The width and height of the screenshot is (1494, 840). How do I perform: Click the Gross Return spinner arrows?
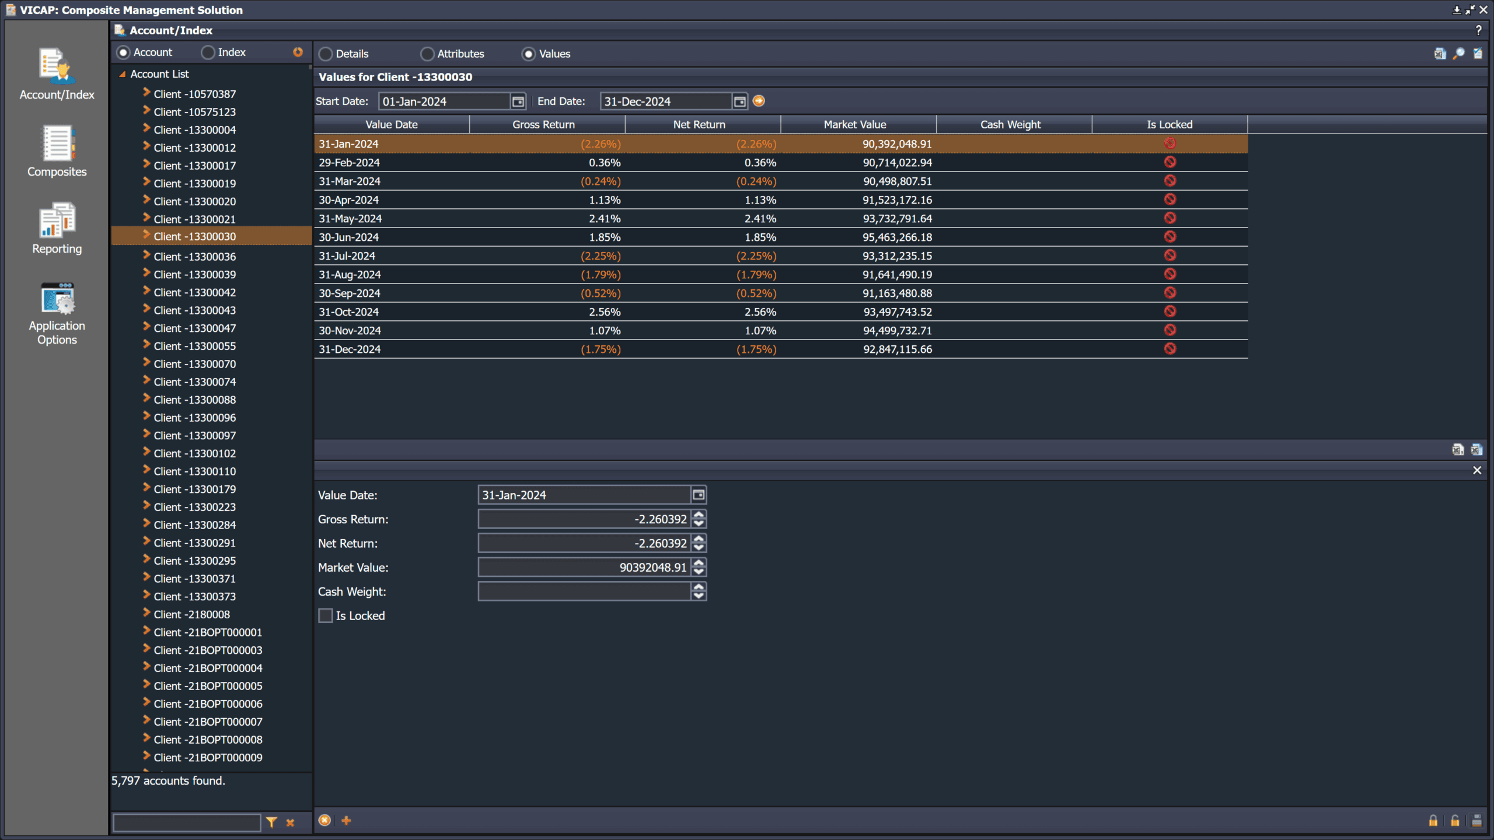point(699,519)
